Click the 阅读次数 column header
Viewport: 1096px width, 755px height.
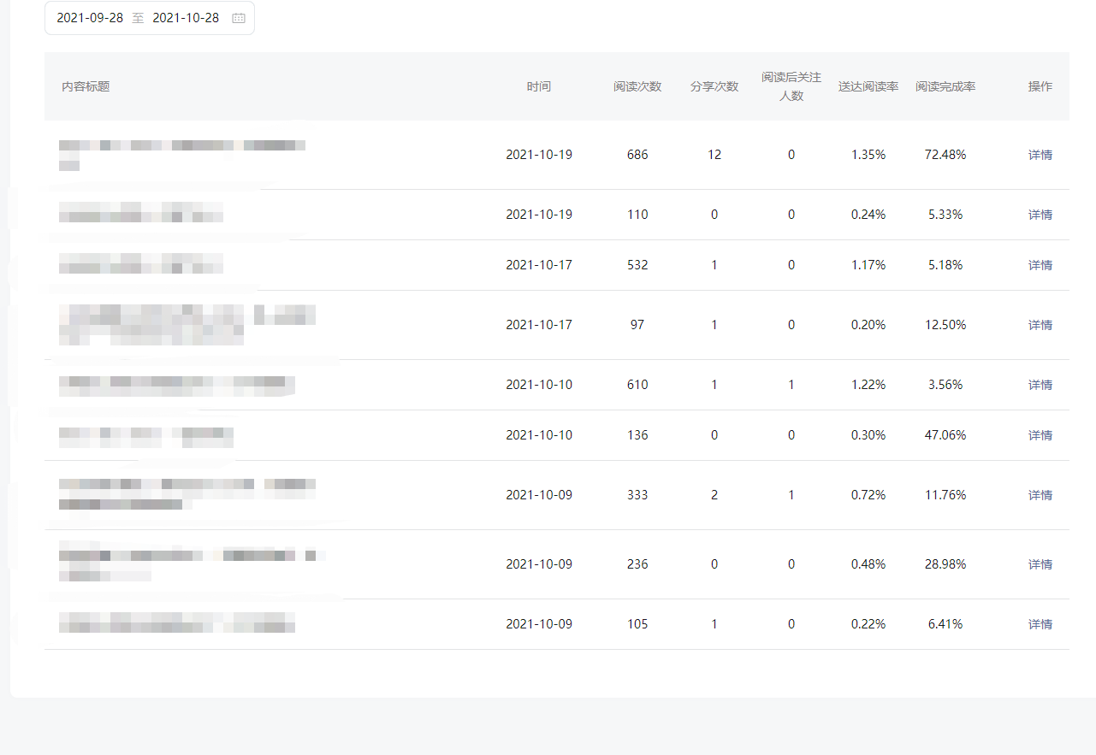tap(637, 86)
